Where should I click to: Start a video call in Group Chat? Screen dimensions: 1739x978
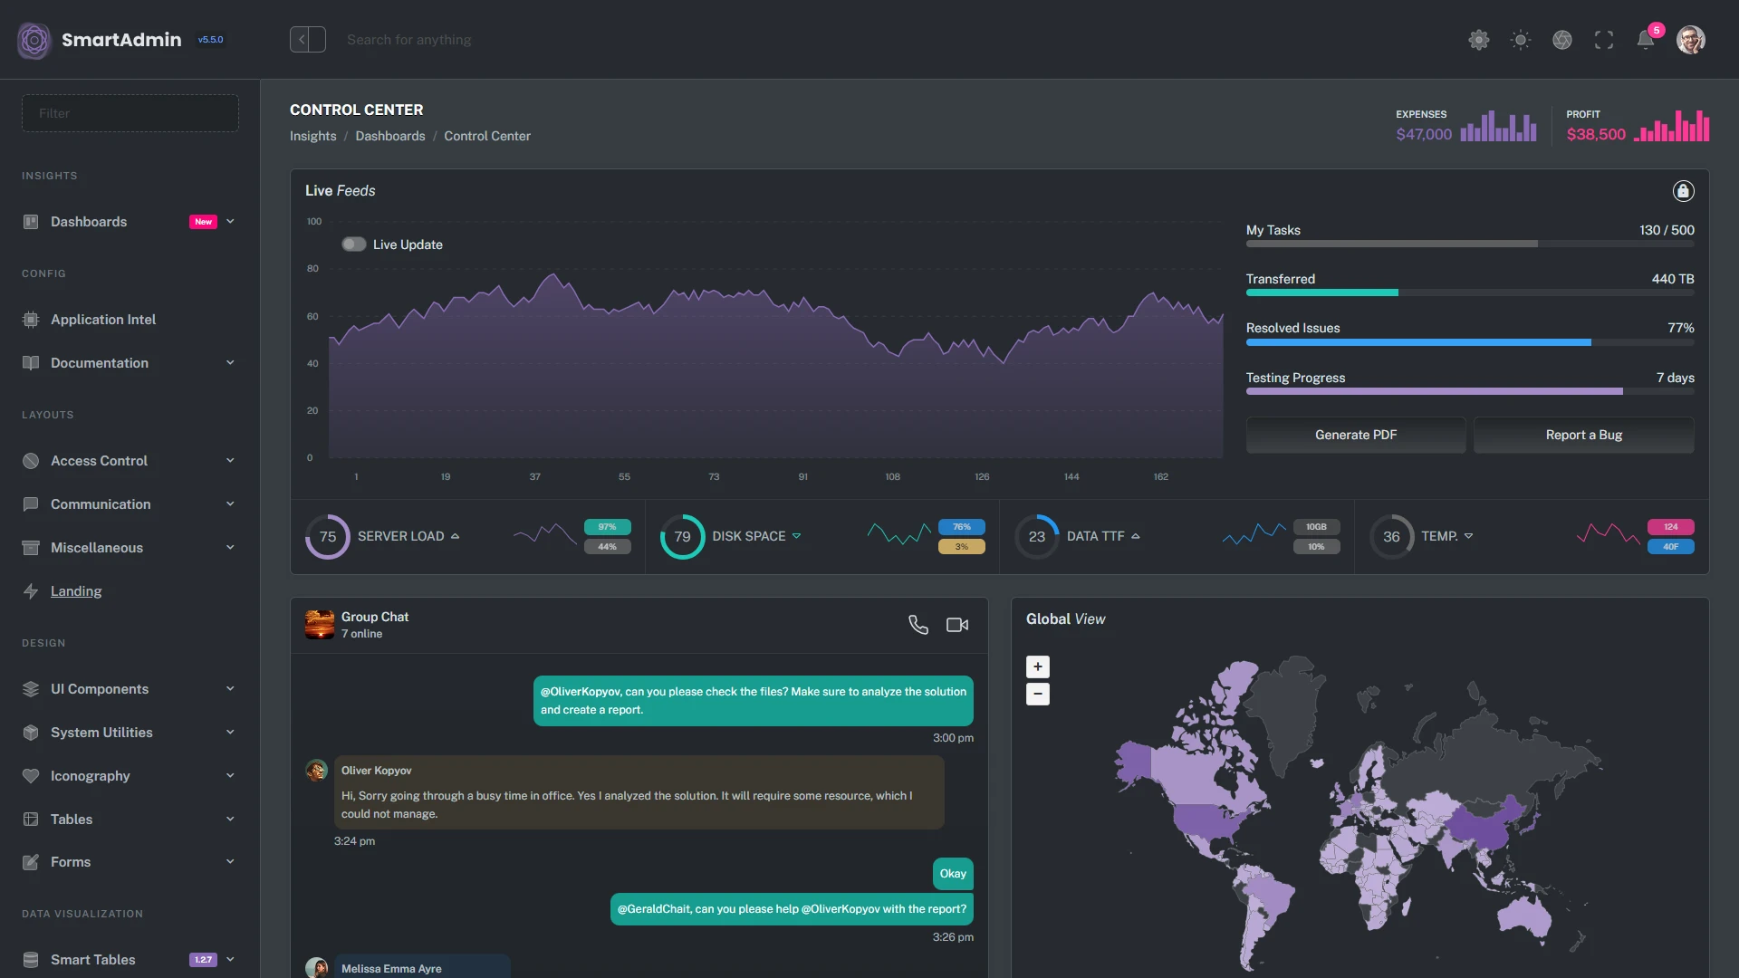click(957, 625)
